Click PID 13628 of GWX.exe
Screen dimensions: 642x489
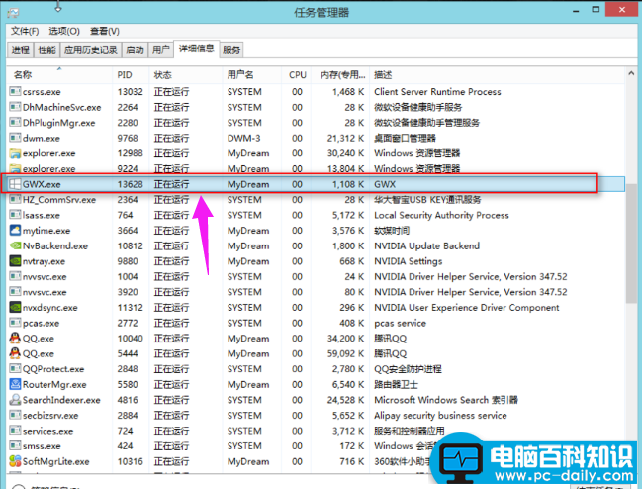tap(131, 184)
